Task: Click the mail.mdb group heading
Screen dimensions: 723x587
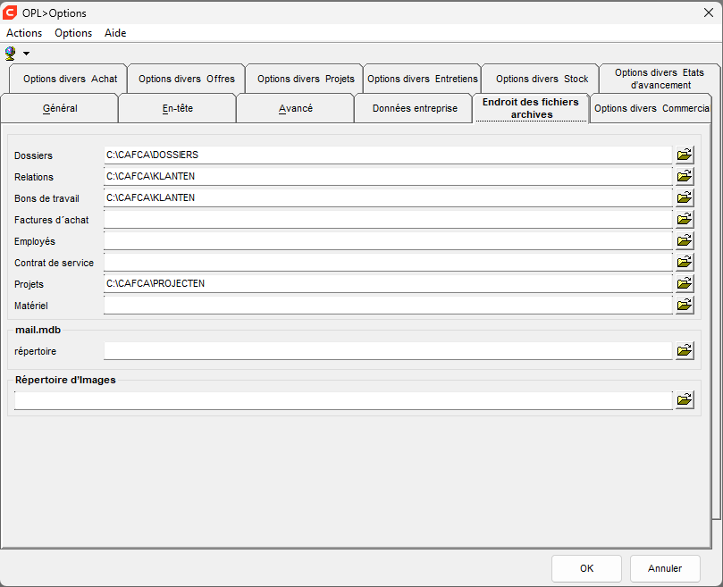Action: 38,330
